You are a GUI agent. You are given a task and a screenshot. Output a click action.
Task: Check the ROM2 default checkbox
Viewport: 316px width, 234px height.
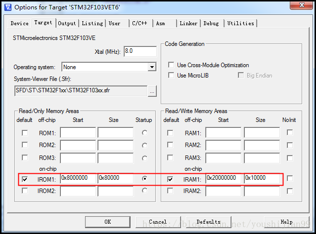point(25,145)
